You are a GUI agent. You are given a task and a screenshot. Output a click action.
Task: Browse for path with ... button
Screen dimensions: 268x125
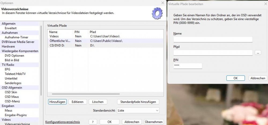258,53
